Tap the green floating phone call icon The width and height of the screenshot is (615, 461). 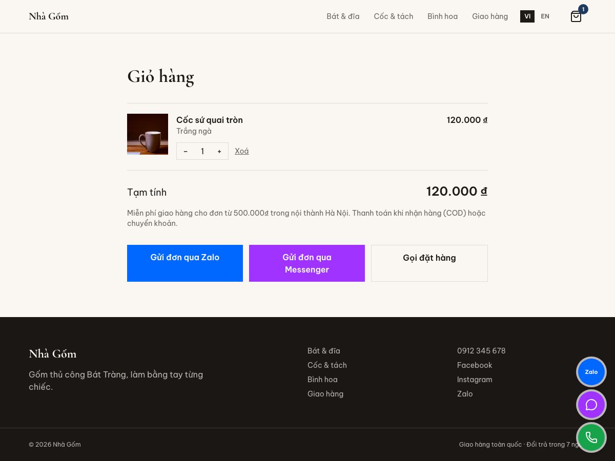point(591,437)
